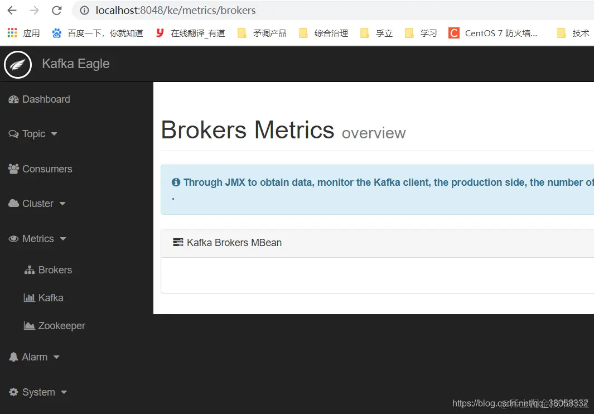The image size is (594, 414).
Task: Open the 应用 bookmark label
Action: coord(31,33)
